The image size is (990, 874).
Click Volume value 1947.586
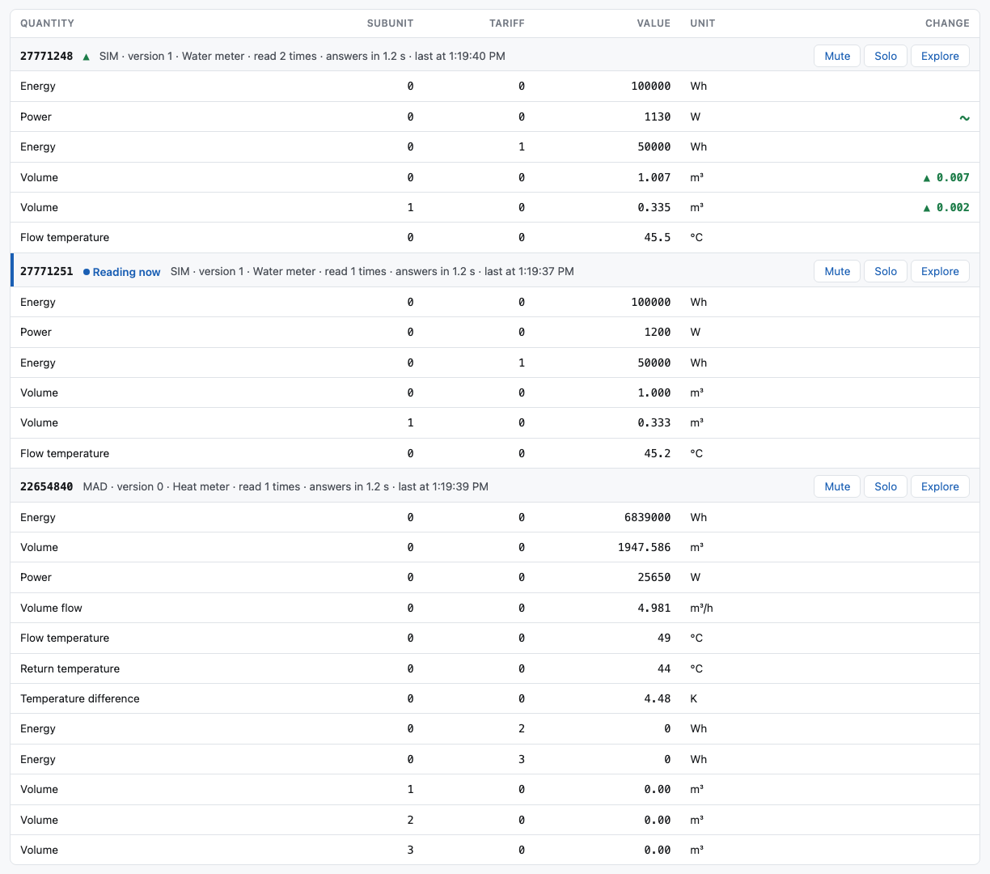click(645, 547)
